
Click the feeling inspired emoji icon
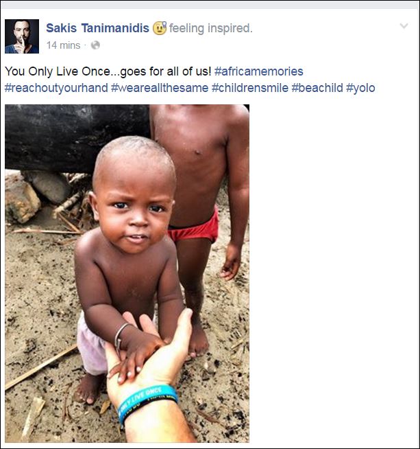pyautogui.click(x=160, y=28)
